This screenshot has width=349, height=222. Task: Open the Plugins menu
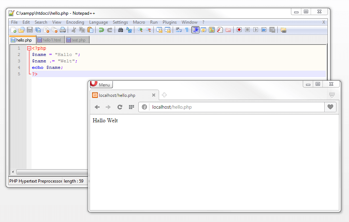pyautogui.click(x=169, y=22)
